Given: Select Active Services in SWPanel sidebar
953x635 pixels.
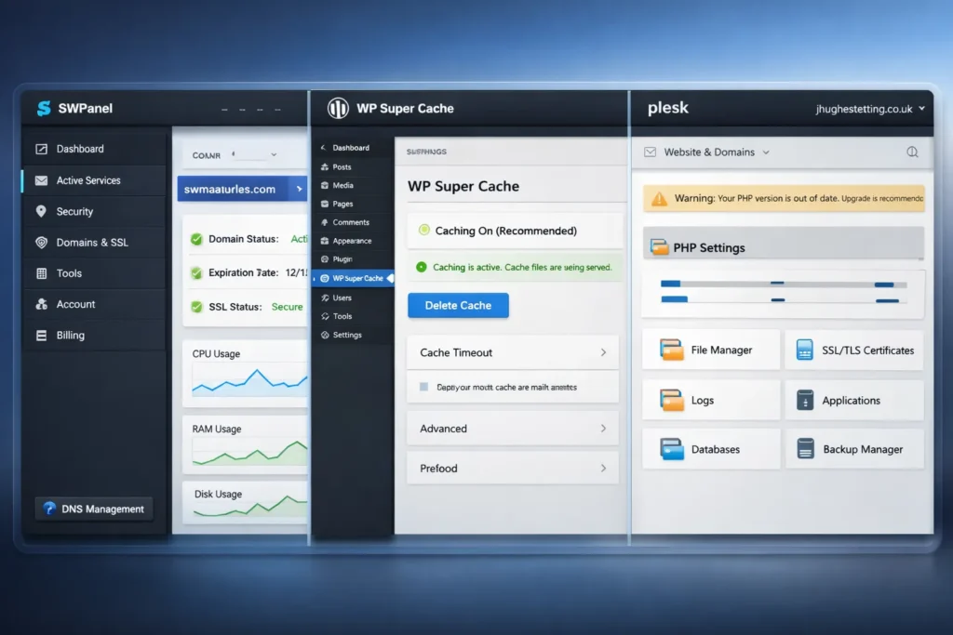Looking at the screenshot, I should pos(94,180).
